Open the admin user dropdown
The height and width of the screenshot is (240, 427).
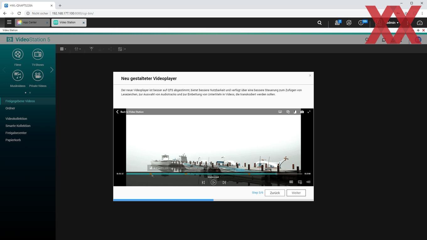coord(392,23)
